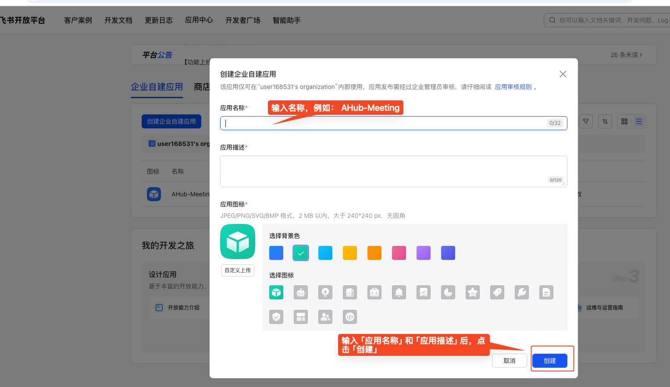Select the wrench tool app icon
Viewport: 670px width, 387px height.
(522, 292)
